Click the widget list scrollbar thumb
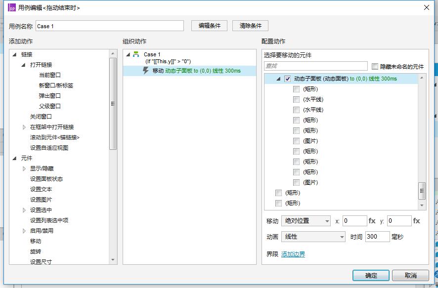 (422, 191)
